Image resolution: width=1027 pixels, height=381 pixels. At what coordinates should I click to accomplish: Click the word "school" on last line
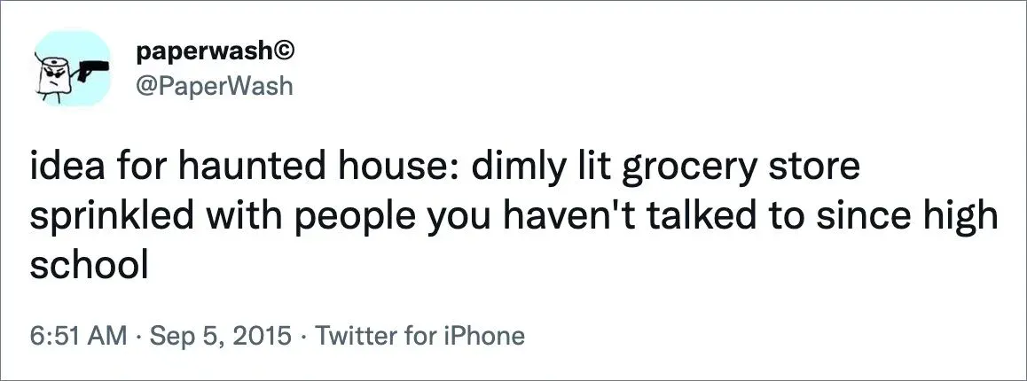[89, 265]
